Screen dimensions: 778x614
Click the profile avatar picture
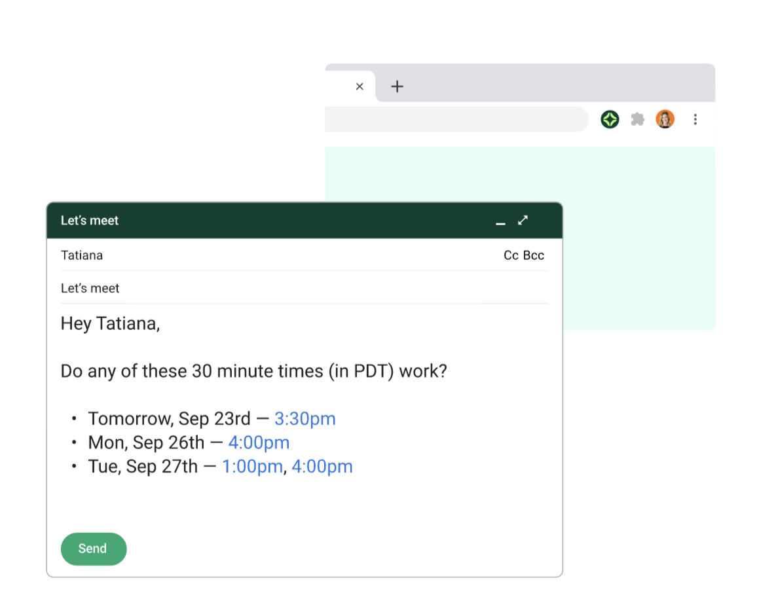(665, 119)
